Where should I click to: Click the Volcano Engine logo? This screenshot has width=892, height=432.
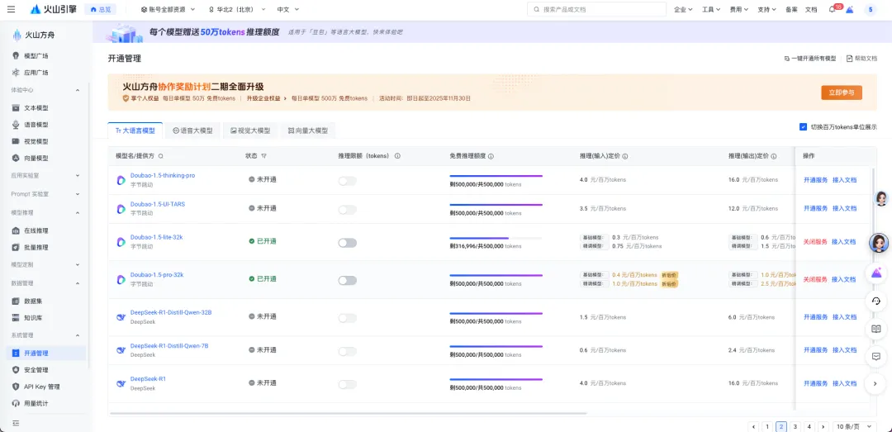(x=54, y=9)
